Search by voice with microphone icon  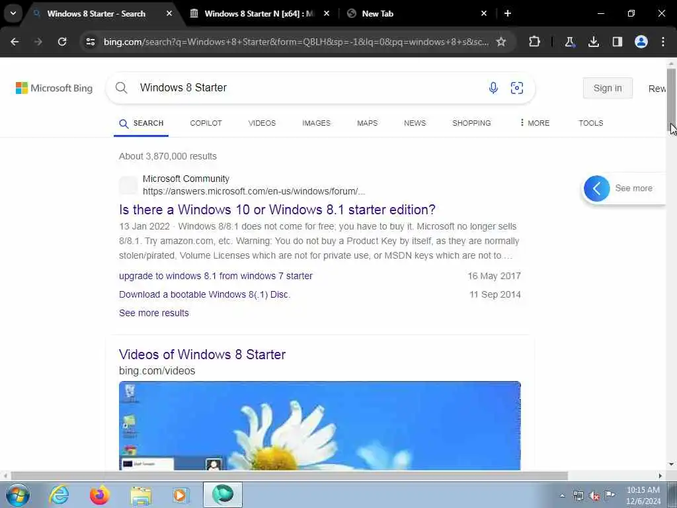pyautogui.click(x=493, y=88)
